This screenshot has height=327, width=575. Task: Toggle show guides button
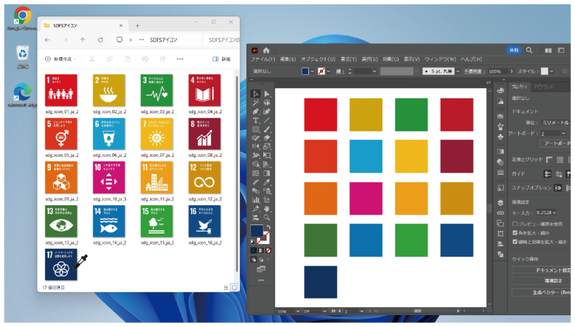(547, 174)
